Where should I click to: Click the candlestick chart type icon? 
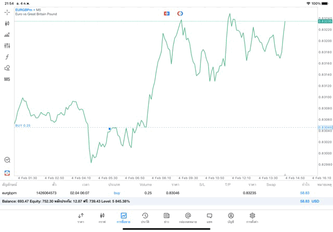pos(7,23)
